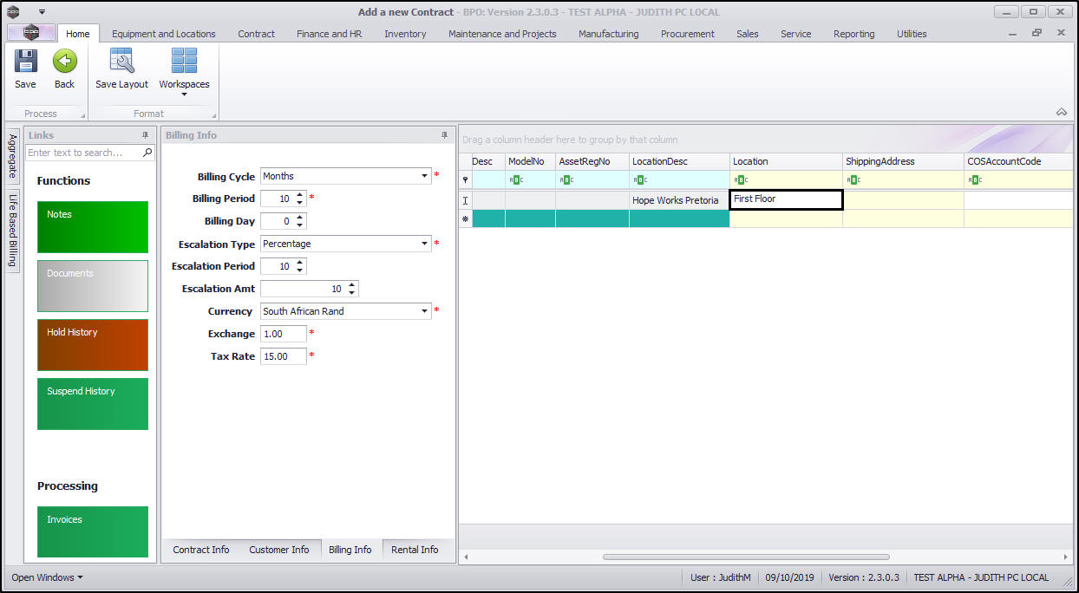Open the Manufacturing ribbon tab
1079x593 pixels.
point(608,34)
